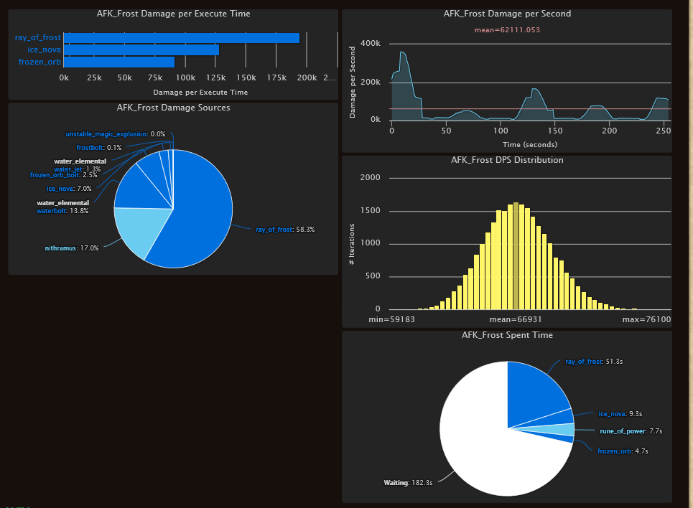Select the frozen_orb 4.7s label
The width and height of the screenshot is (693, 508).
623,451
